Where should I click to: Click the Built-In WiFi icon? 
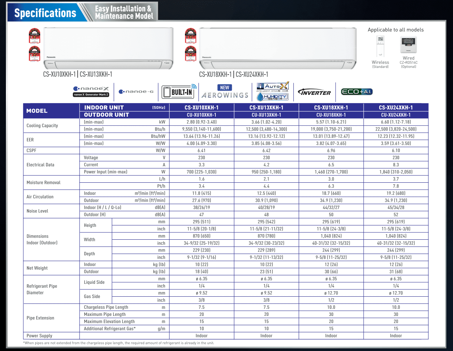(179, 92)
